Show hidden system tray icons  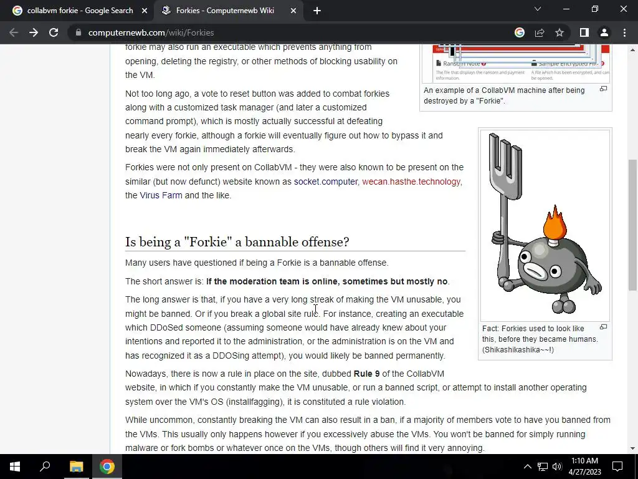(527, 467)
